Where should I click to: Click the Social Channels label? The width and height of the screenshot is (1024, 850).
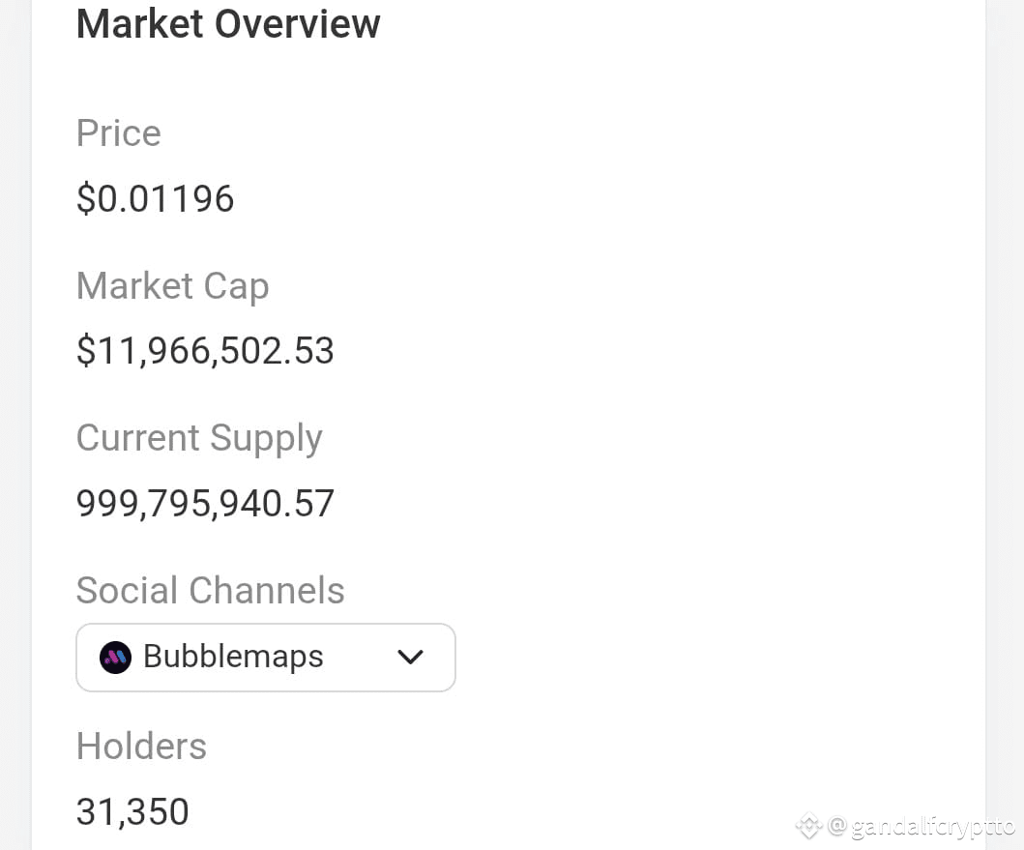(x=210, y=591)
